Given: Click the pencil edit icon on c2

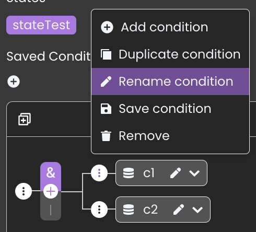Looking at the screenshot, I should tap(179, 210).
